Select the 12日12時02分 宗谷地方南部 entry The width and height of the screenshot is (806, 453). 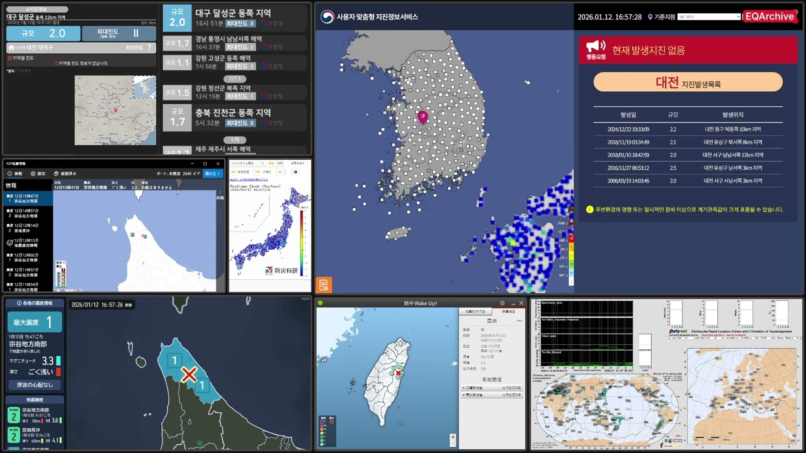coord(28,257)
